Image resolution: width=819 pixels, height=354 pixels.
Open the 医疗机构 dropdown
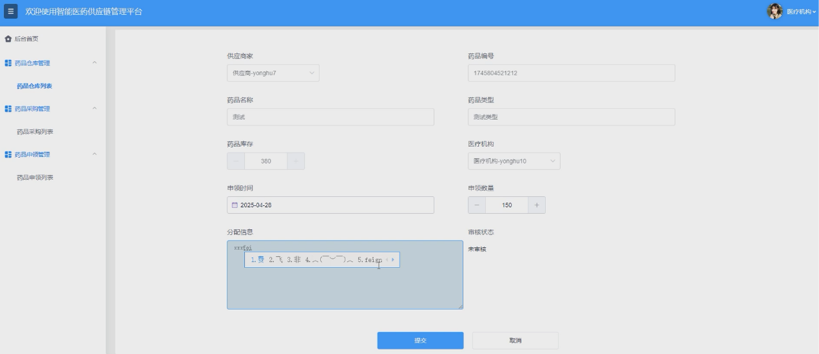point(514,161)
